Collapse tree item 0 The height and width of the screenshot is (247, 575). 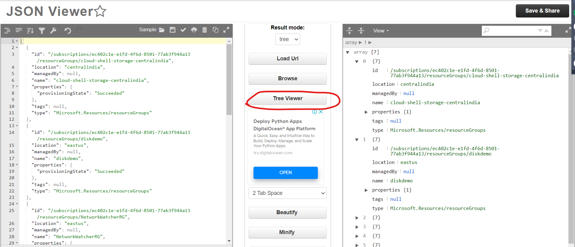pyautogui.click(x=357, y=62)
